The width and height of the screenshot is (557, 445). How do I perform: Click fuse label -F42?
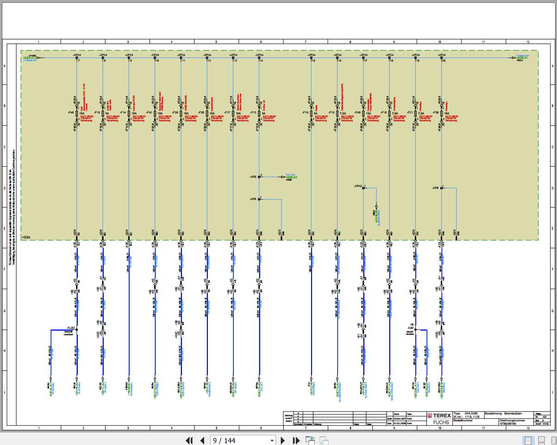149,113
